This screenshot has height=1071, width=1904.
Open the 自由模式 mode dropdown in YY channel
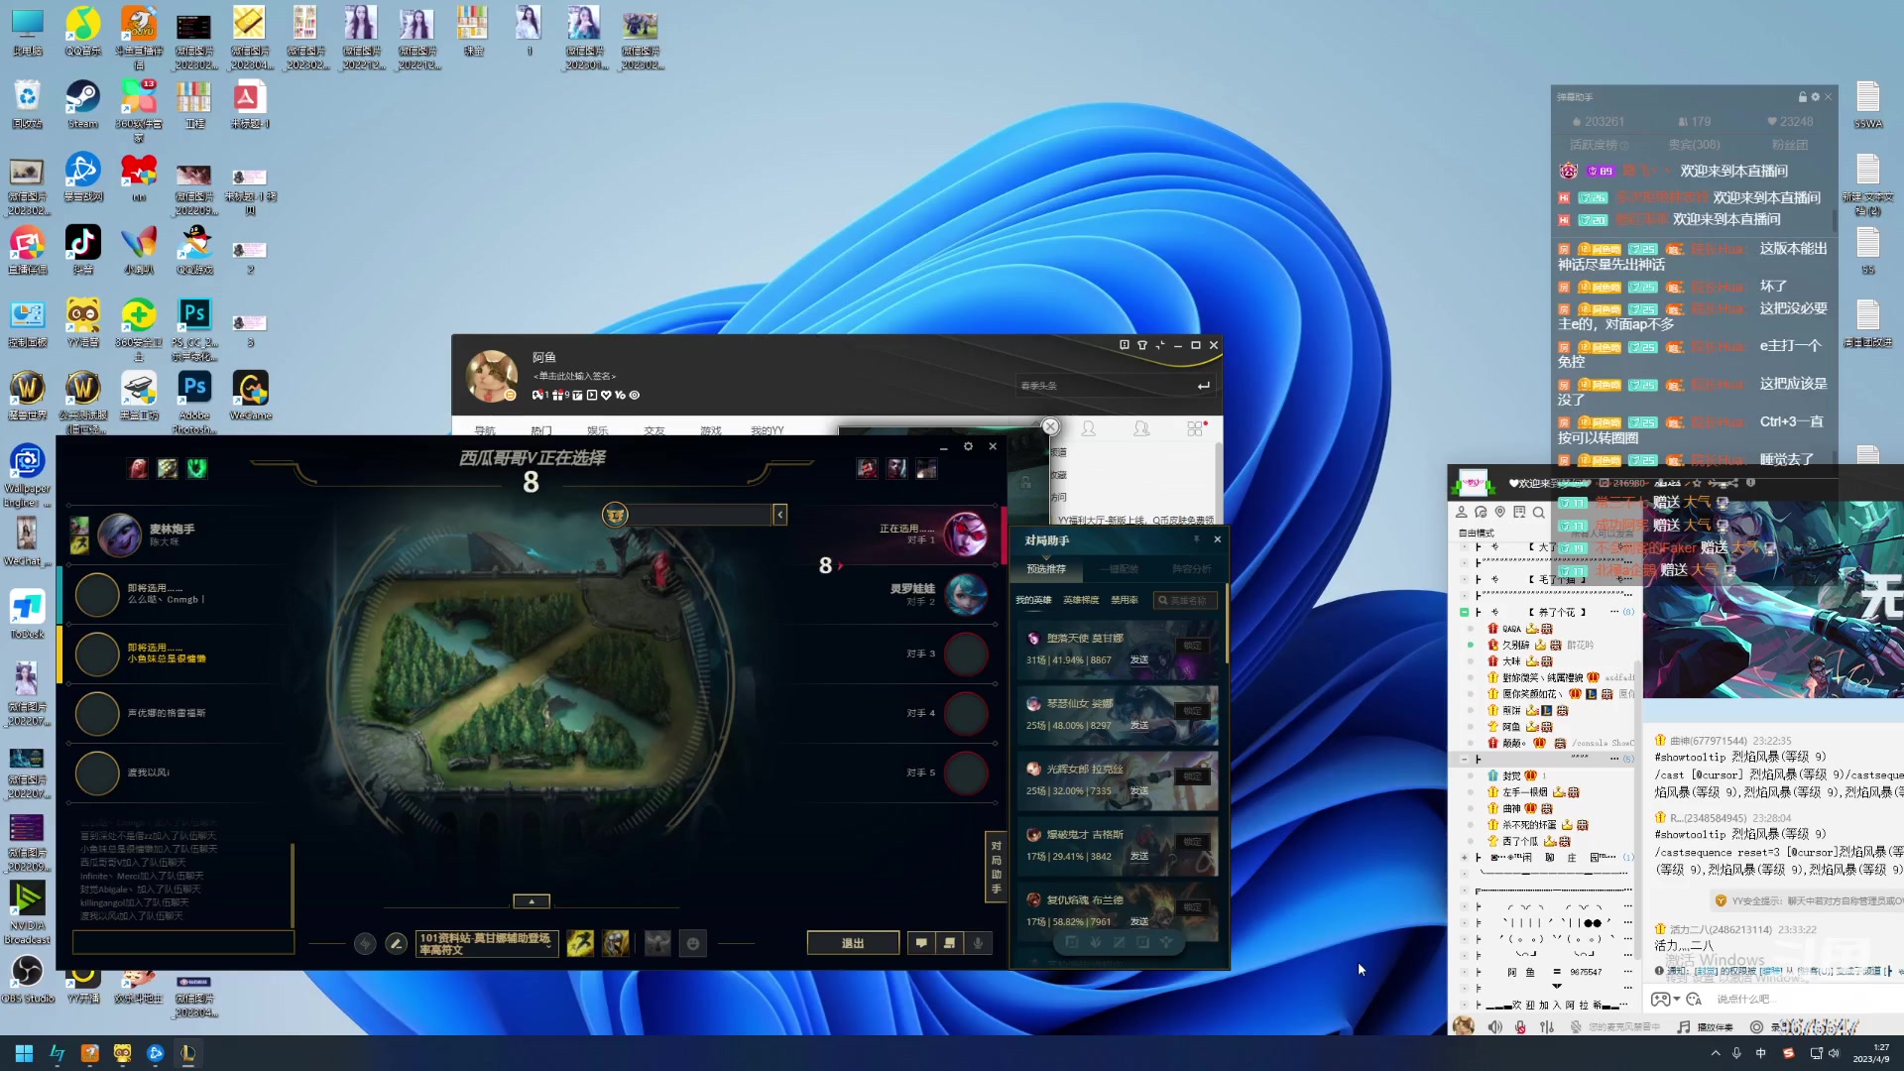point(1478,533)
